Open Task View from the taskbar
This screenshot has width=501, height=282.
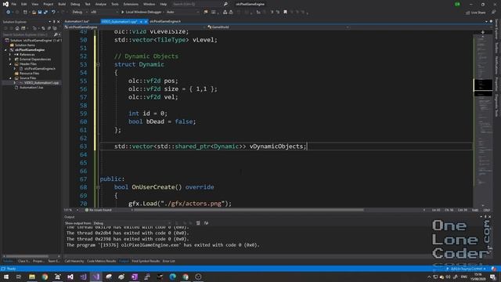point(19,277)
